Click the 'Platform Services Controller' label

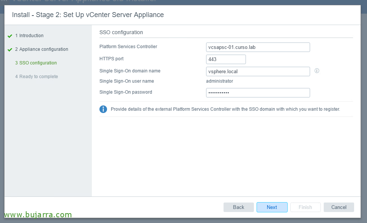(128, 47)
